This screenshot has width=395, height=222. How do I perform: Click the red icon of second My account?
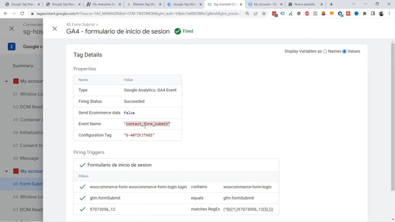(16, 171)
